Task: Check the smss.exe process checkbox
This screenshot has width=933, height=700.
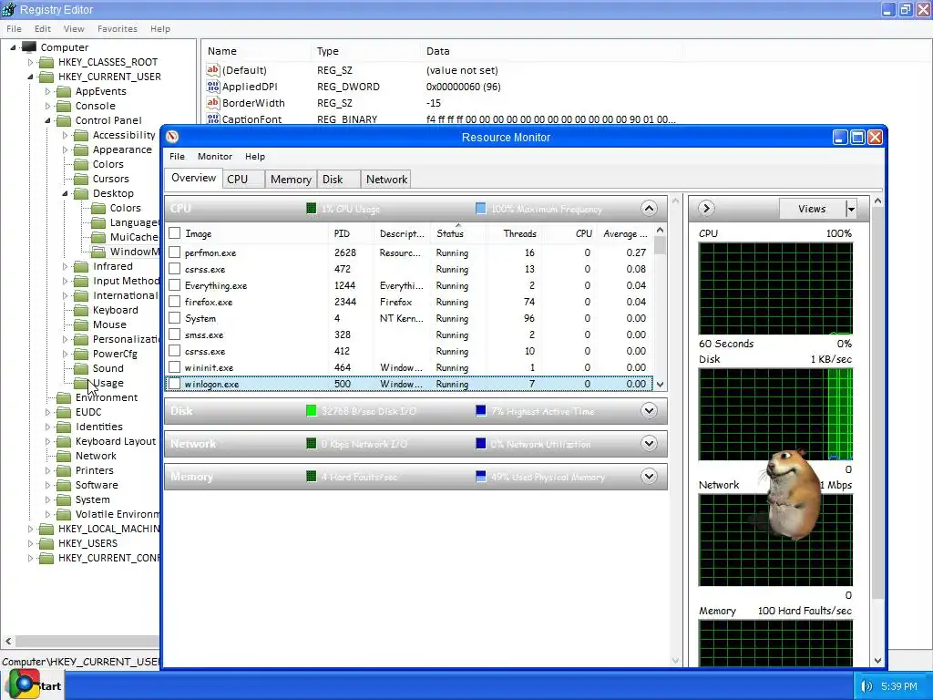Action: [x=174, y=335]
